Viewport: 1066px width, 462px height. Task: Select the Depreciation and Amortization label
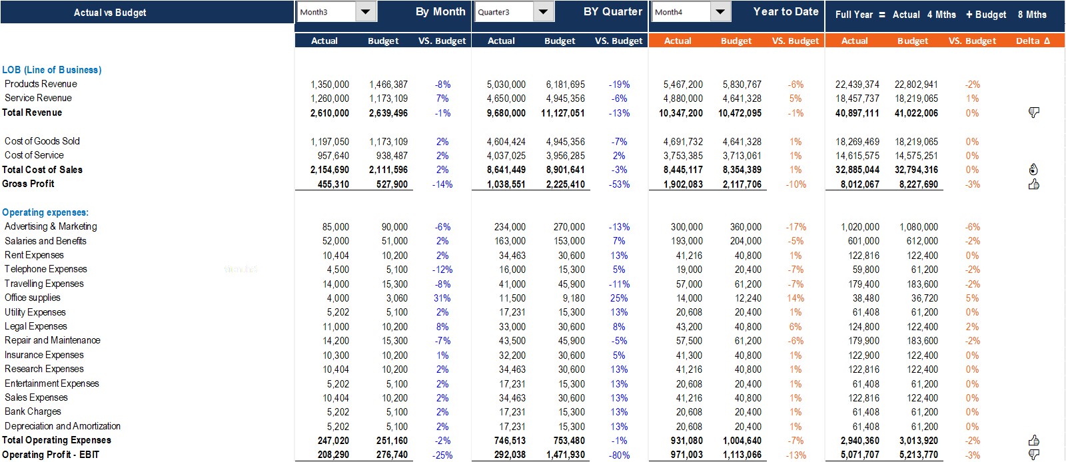[63, 426]
